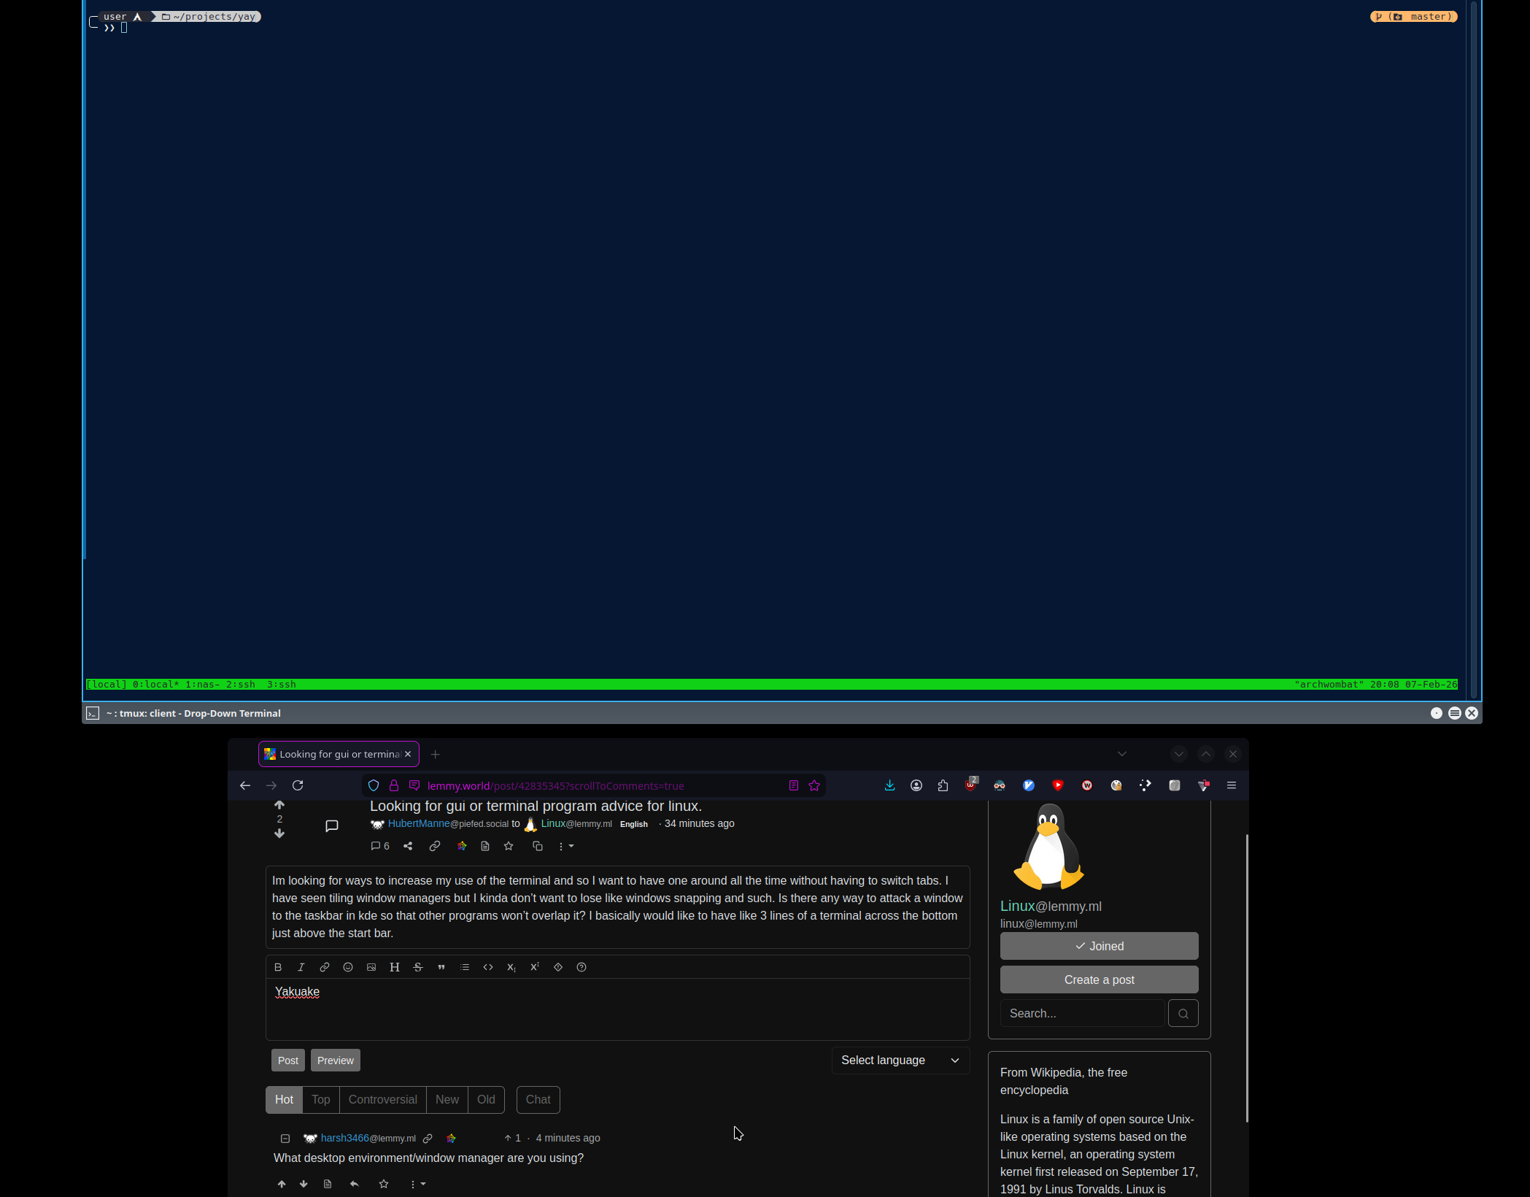Insert a link using the editor toolbar
The width and height of the screenshot is (1530, 1197).
tap(325, 967)
